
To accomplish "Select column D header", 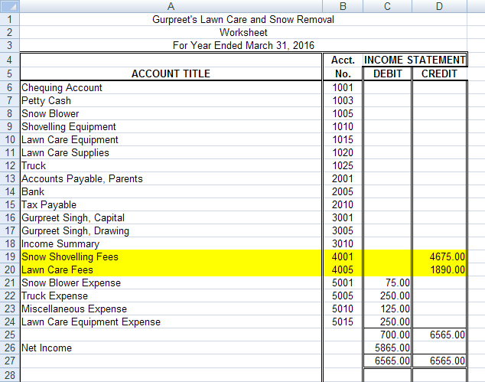I will [x=440, y=6].
